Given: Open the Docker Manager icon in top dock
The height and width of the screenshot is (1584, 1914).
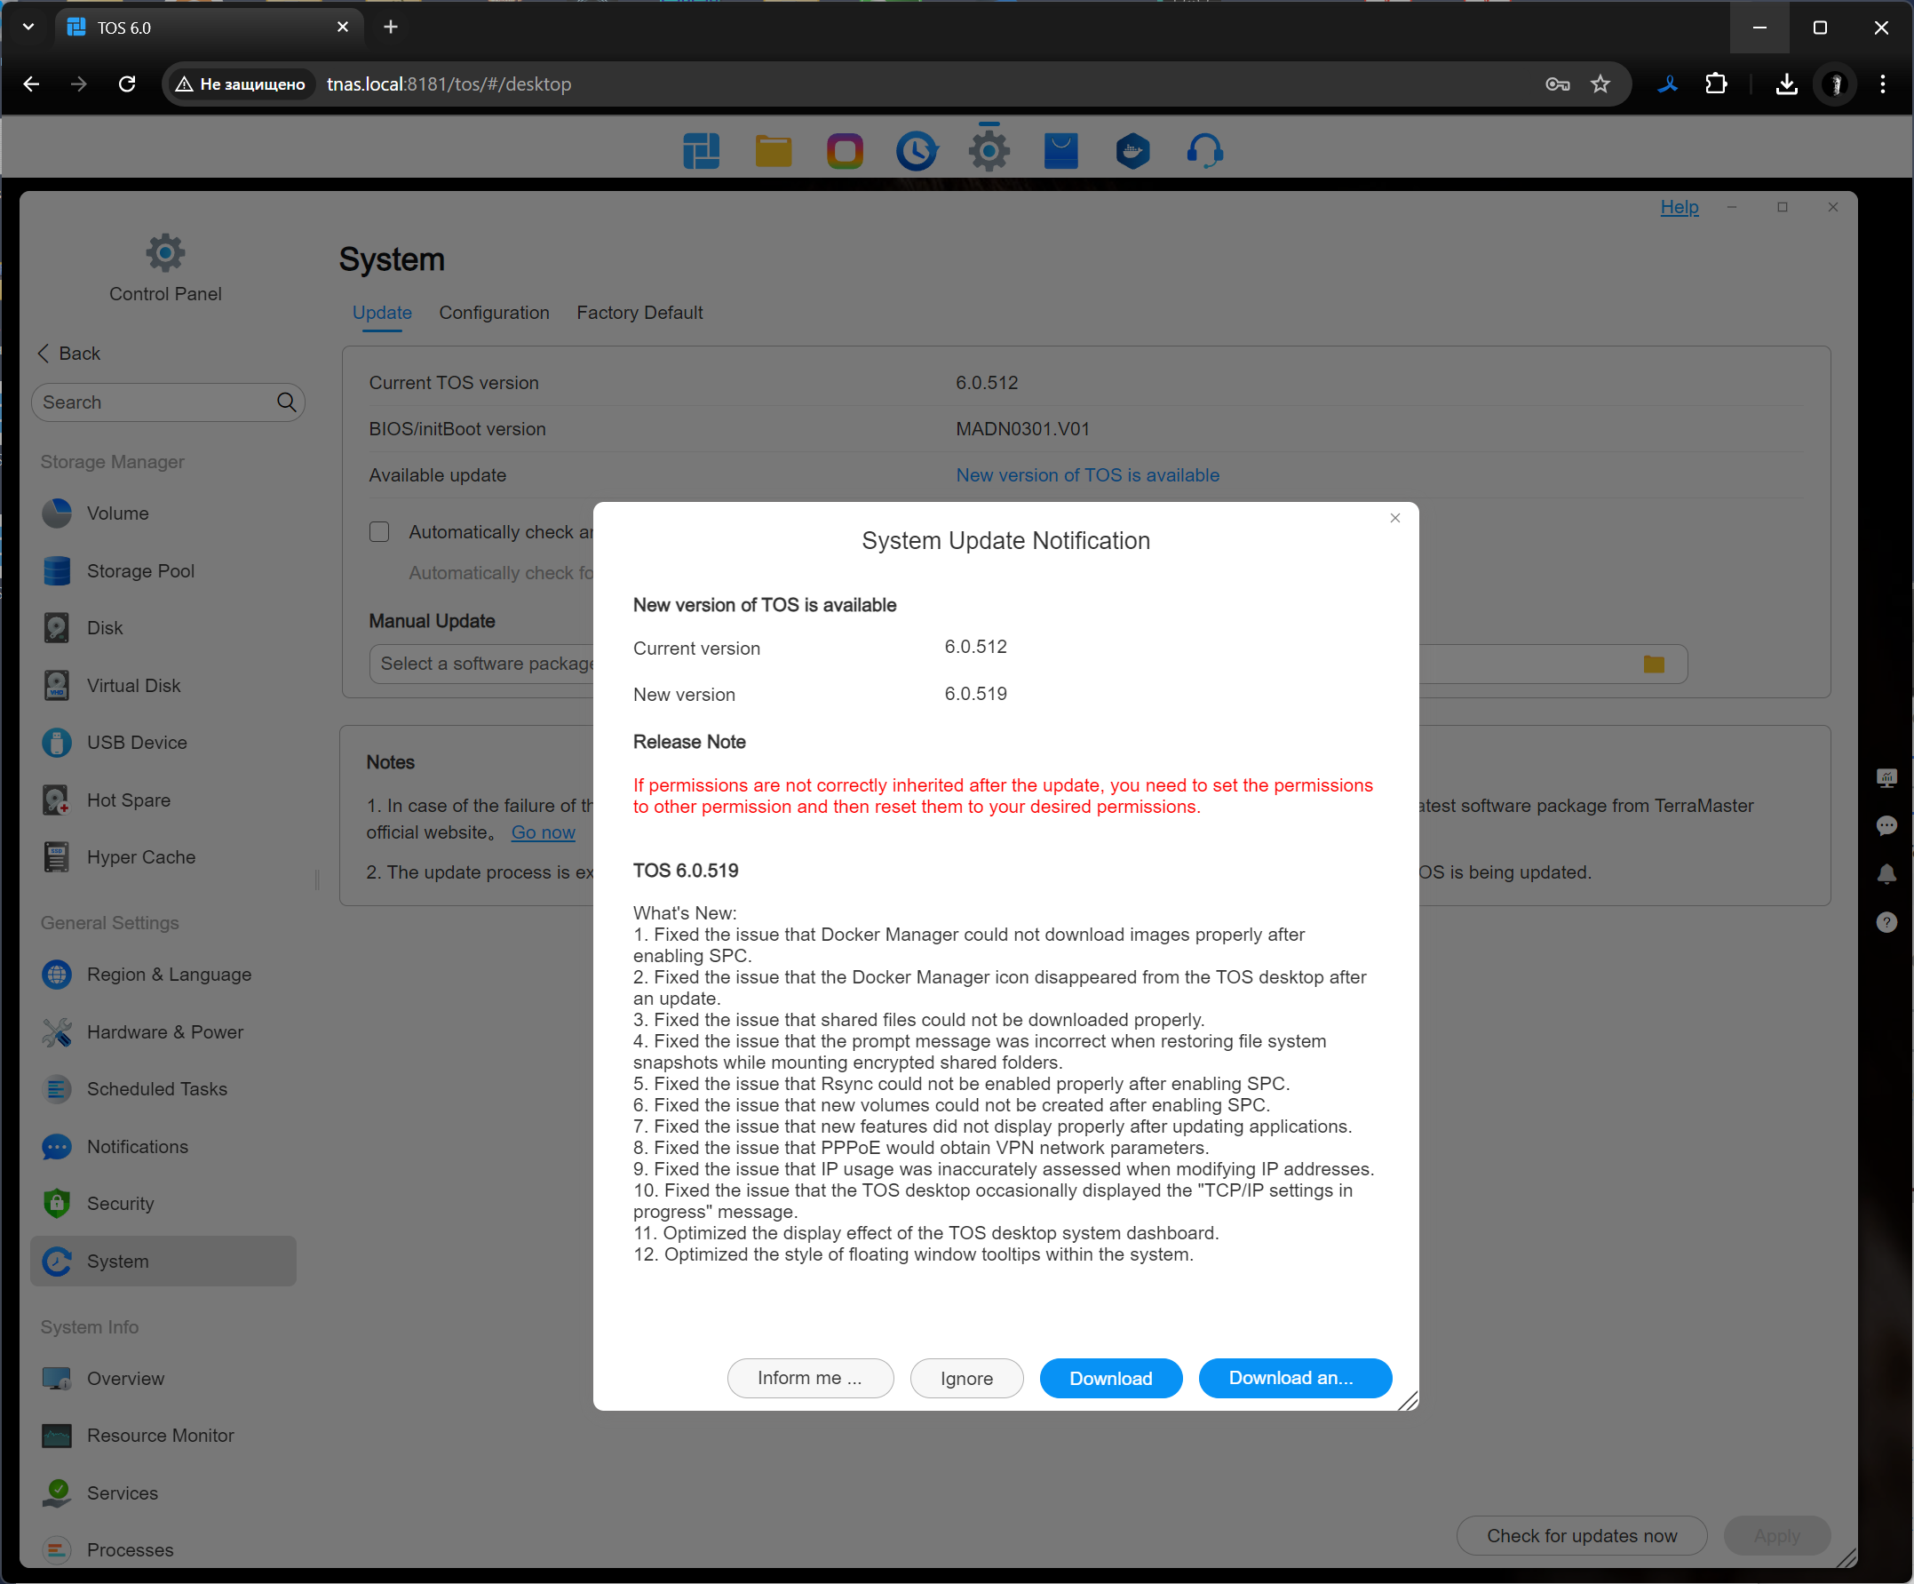Looking at the screenshot, I should 1132,151.
